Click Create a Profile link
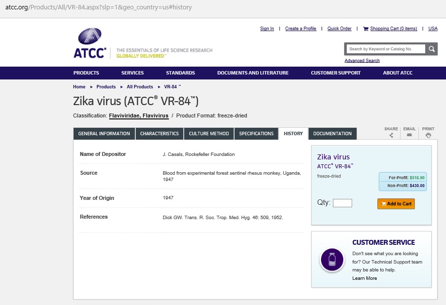The width and height of the screenshot is (446, 305). tap(301, 29)
